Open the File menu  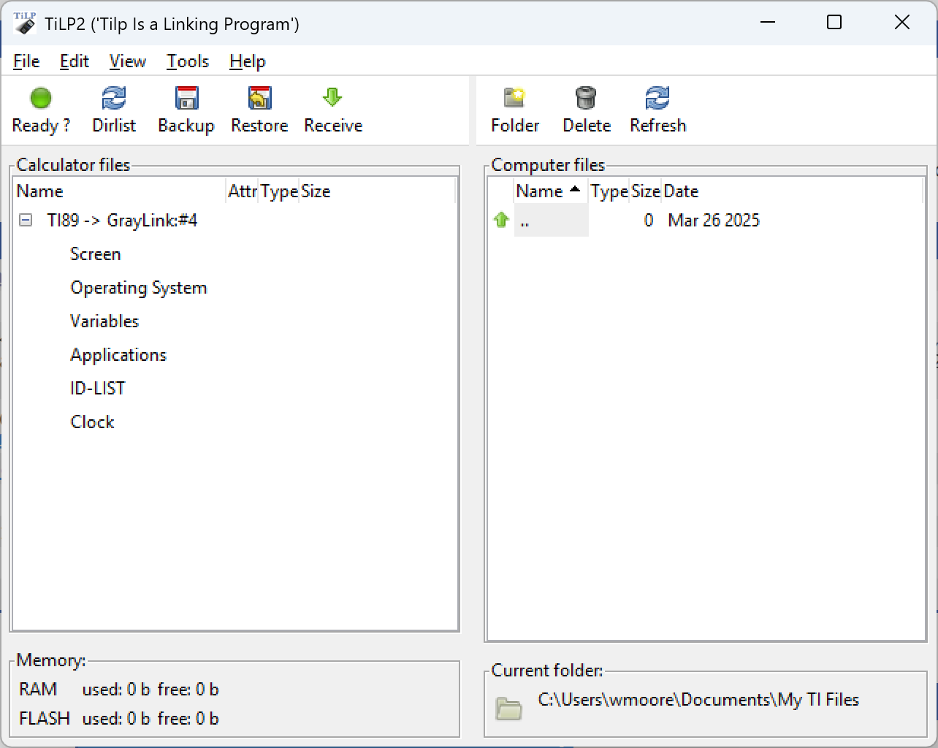(x=26, y=61)
